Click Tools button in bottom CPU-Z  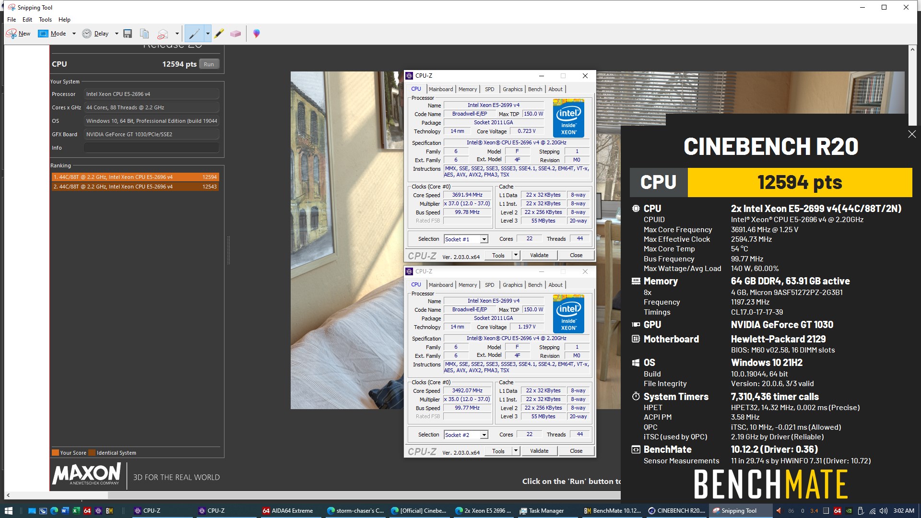click(x=498, y=451)
